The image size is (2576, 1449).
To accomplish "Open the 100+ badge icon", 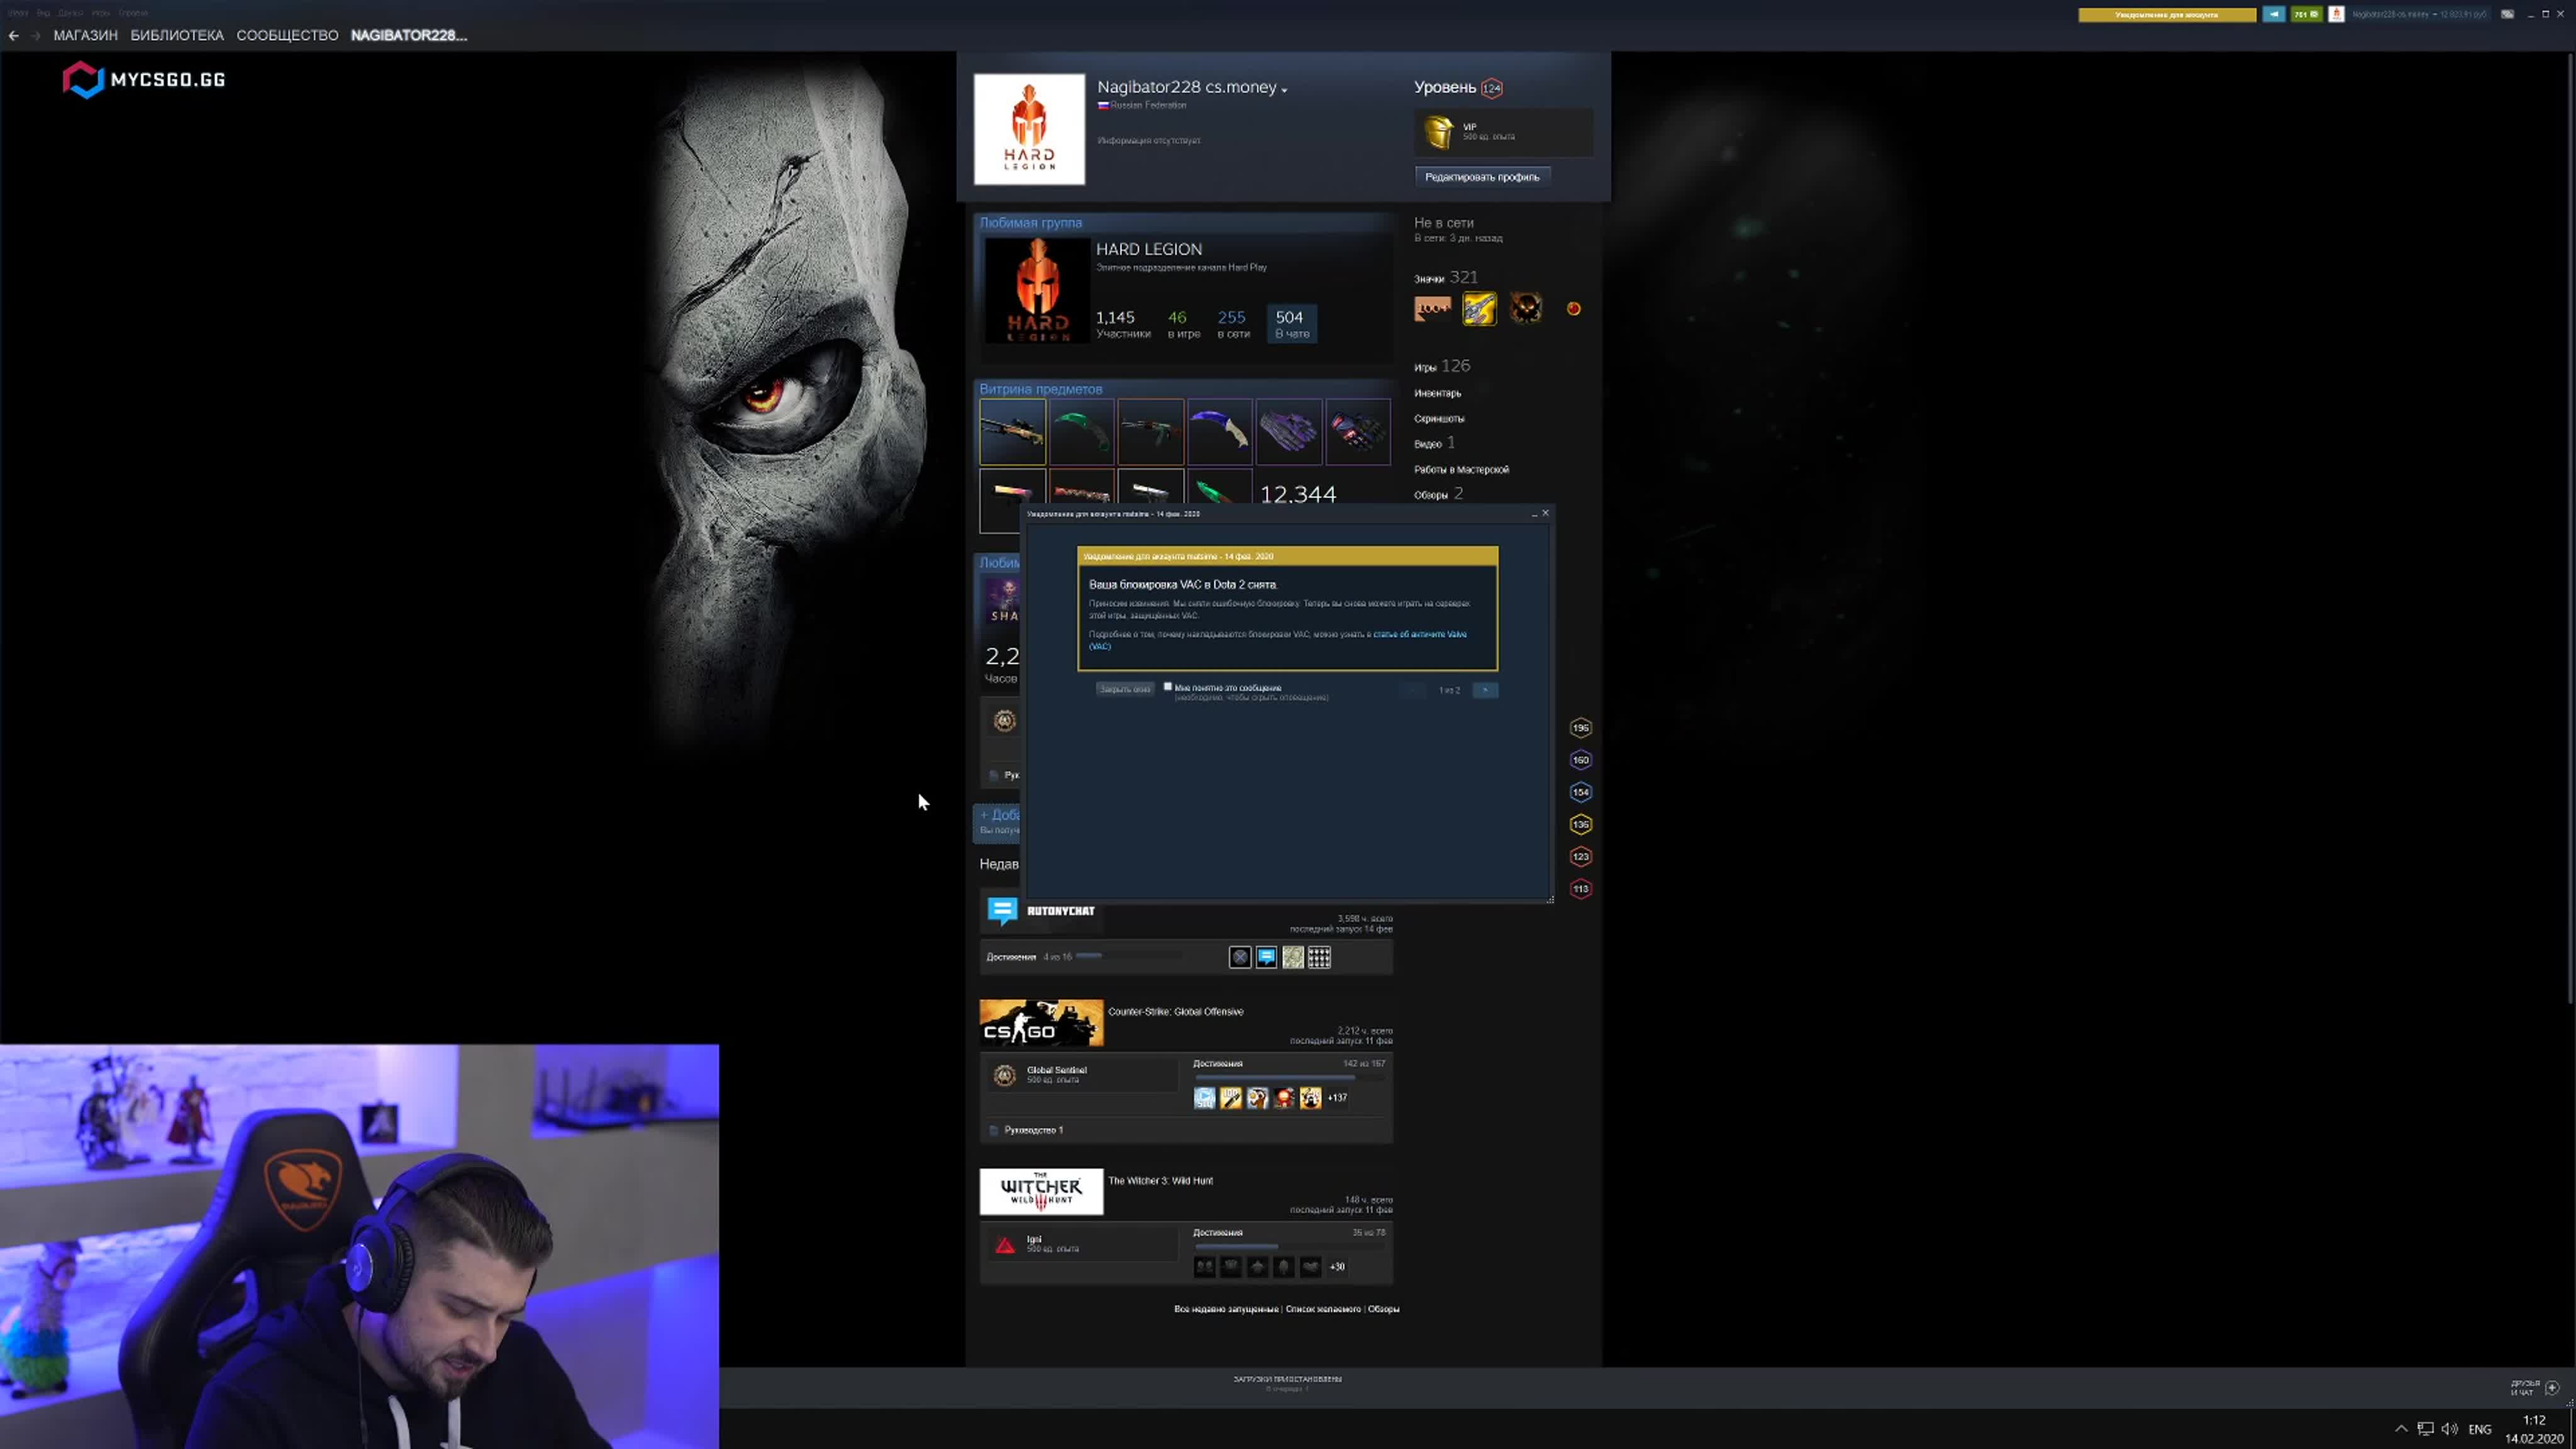I will click(1433, 309).
